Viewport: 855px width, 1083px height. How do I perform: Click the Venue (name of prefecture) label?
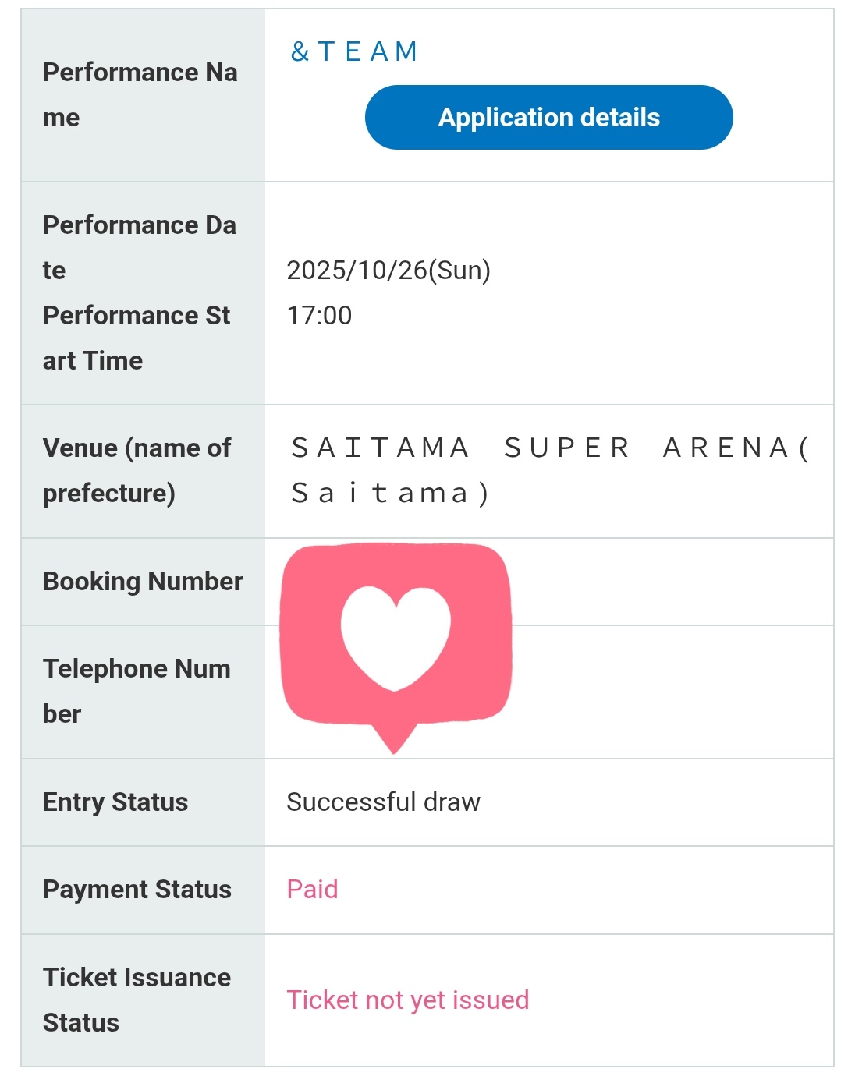point(137,470)
